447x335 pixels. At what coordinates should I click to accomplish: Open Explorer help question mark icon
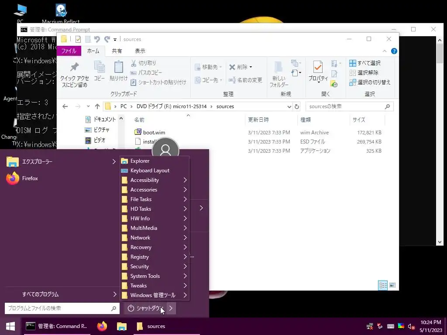(x=394, y=51)
